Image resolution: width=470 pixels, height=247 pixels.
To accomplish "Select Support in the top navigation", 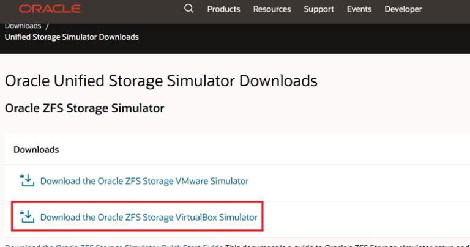I will [x=318, y=9].
